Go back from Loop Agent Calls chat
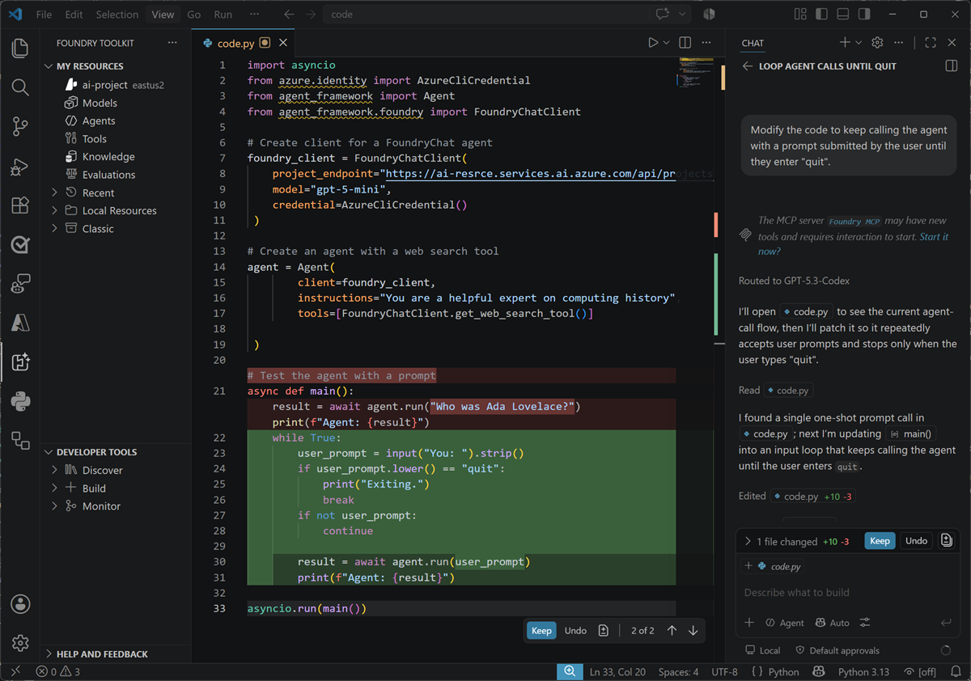Image resolution: width=971 pixels, height=681 pixels. (747, 66)
